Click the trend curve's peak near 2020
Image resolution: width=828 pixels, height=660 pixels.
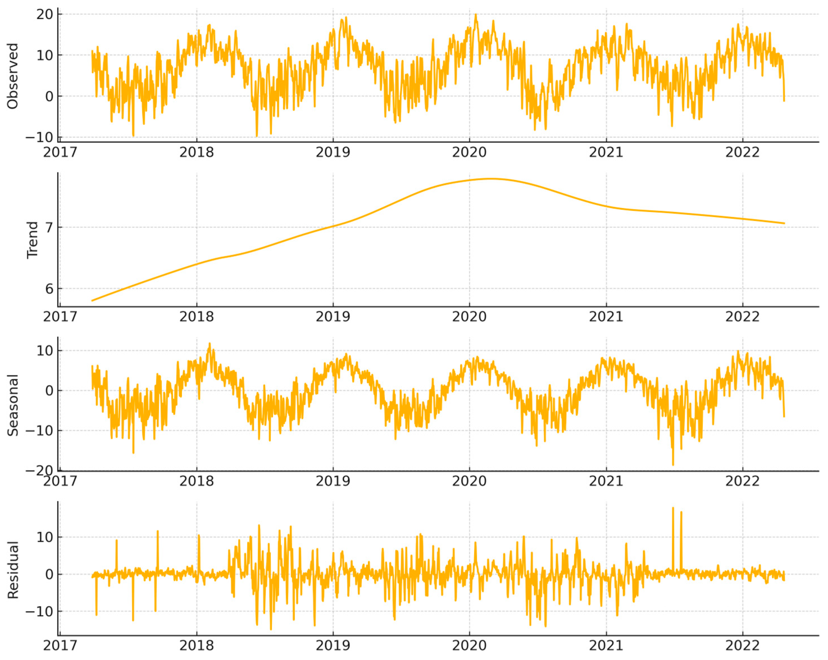[x=491, y=179]
